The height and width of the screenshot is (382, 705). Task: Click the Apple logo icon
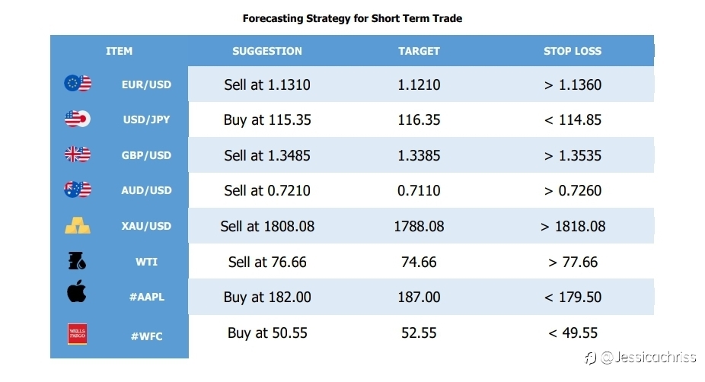tap(77, 291)
